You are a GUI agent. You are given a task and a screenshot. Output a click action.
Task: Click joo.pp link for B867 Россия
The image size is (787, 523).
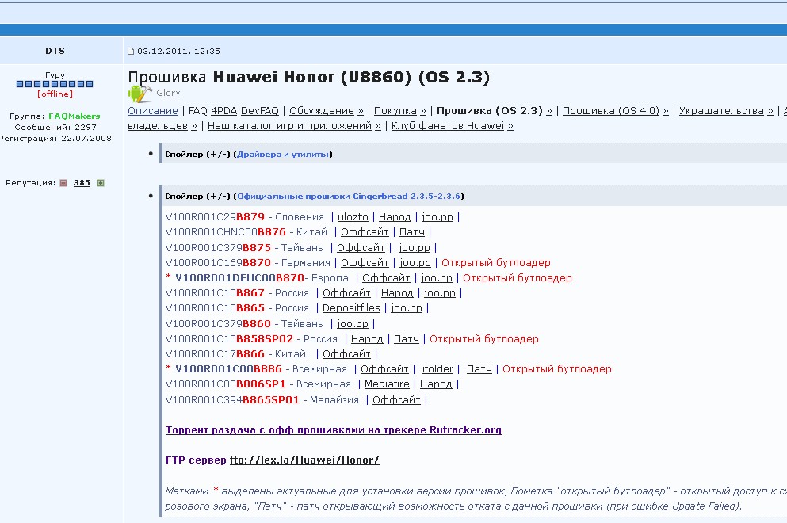point(440,292)
